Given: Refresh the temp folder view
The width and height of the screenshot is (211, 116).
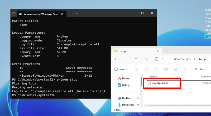Looking at the screenshot, I should coord(146,59).
